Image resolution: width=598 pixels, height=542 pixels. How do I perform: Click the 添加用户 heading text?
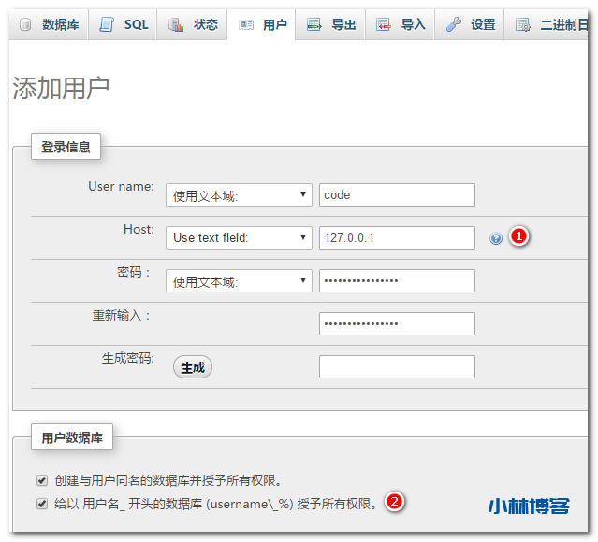click(61, 89)
